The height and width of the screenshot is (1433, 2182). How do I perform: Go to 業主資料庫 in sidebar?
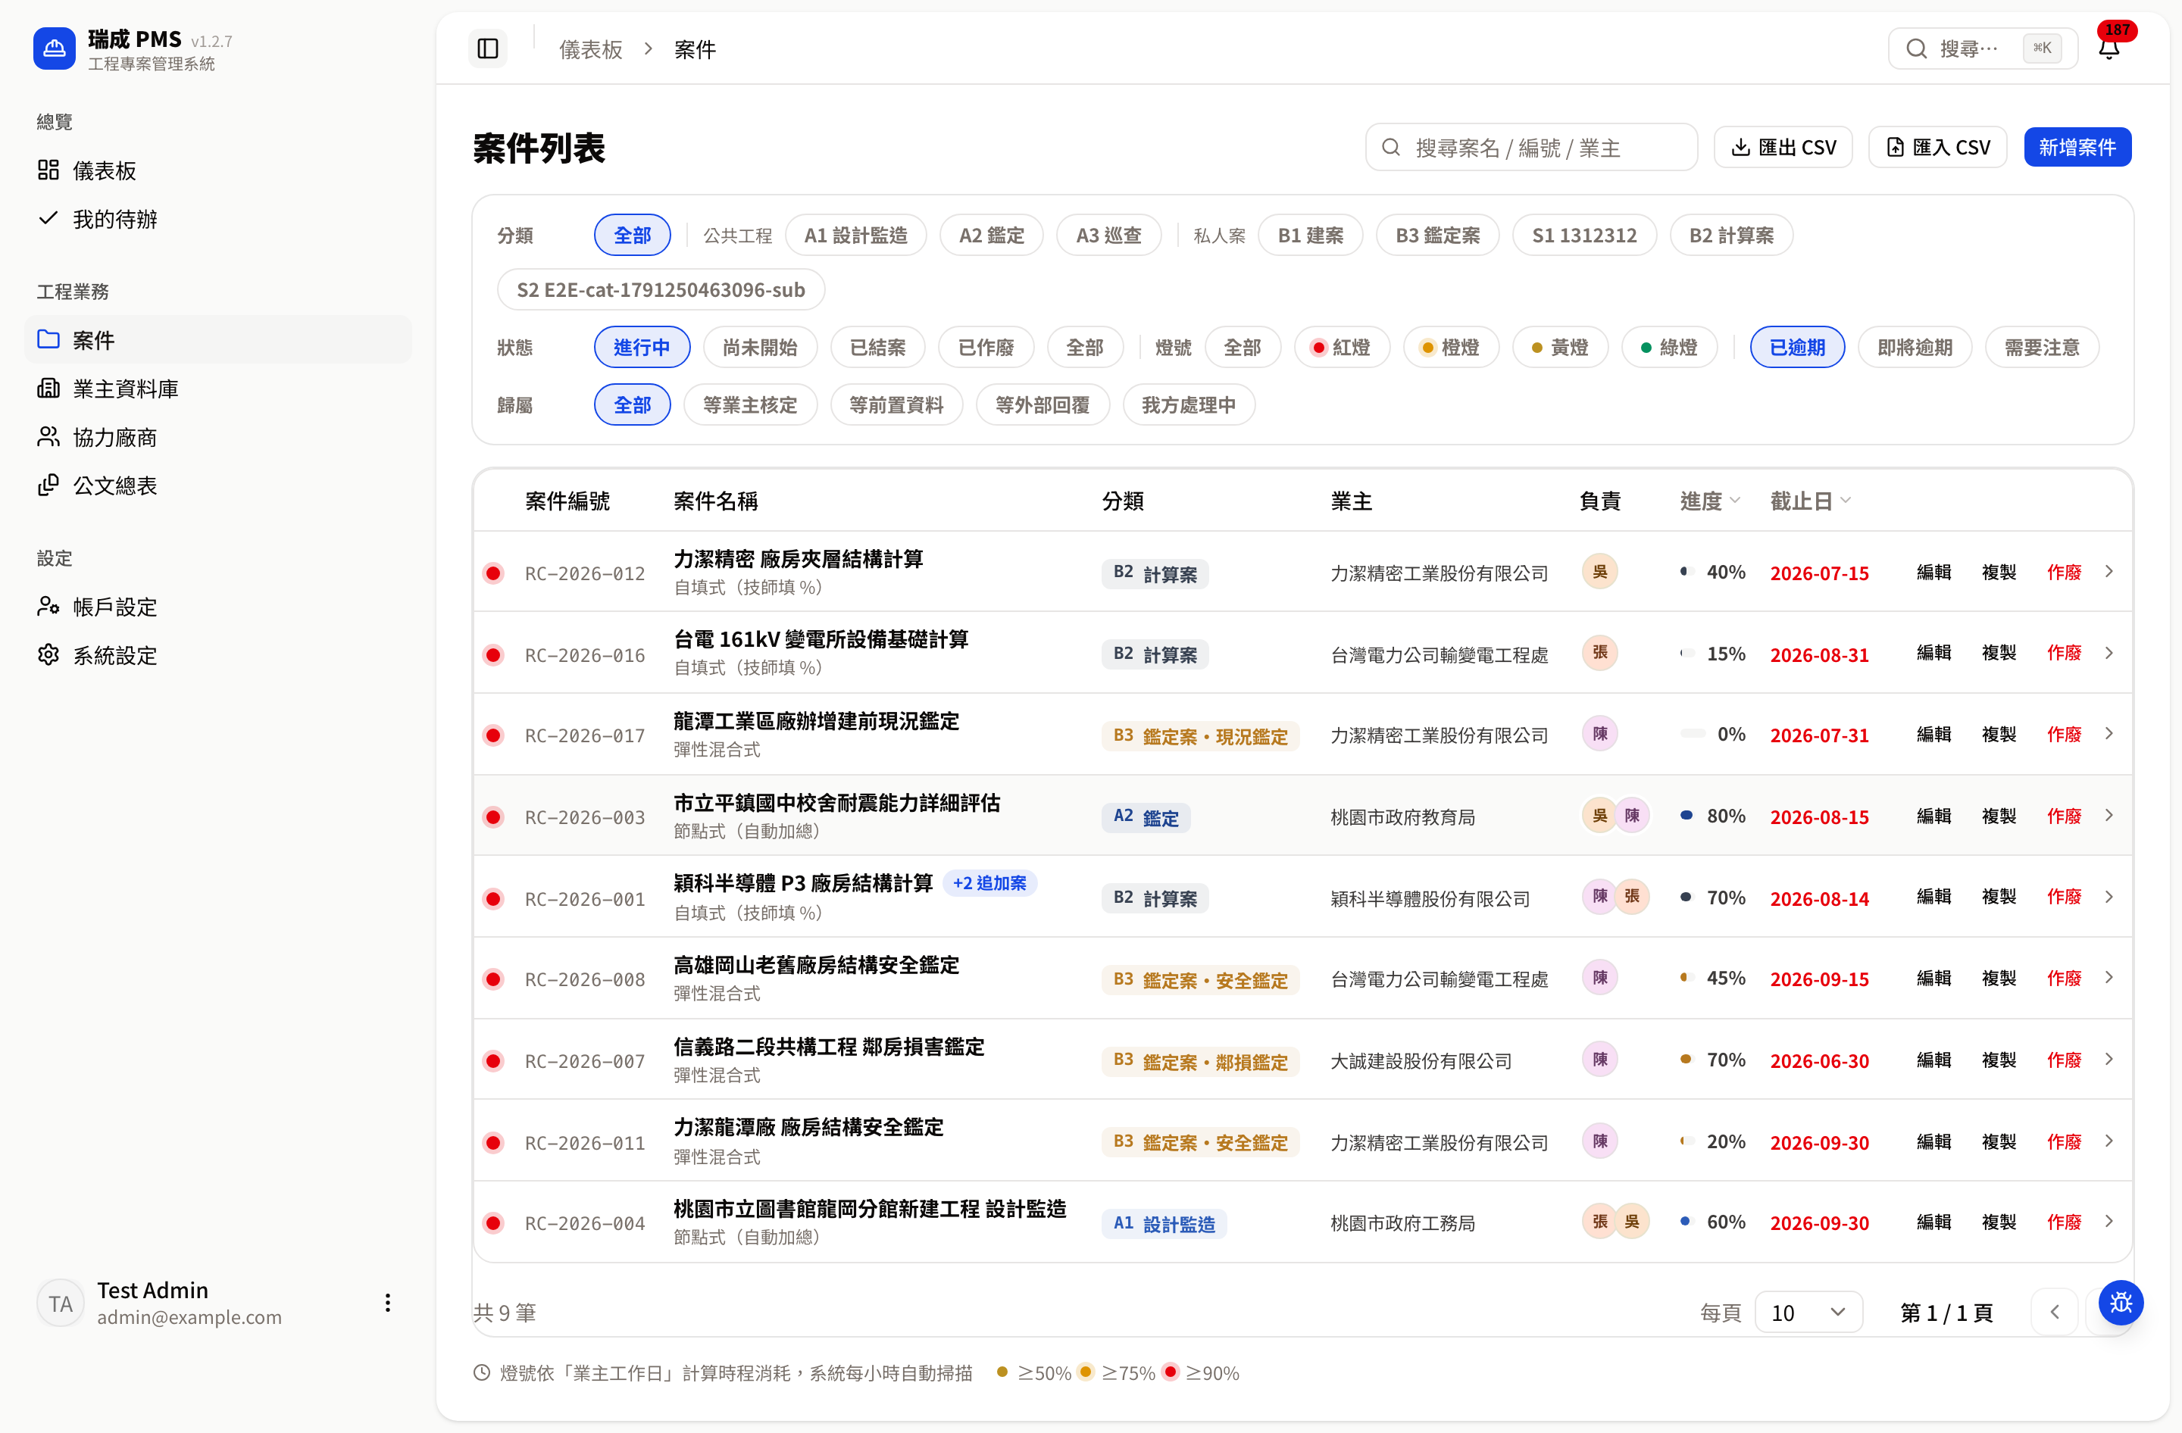tap(218, 389)
